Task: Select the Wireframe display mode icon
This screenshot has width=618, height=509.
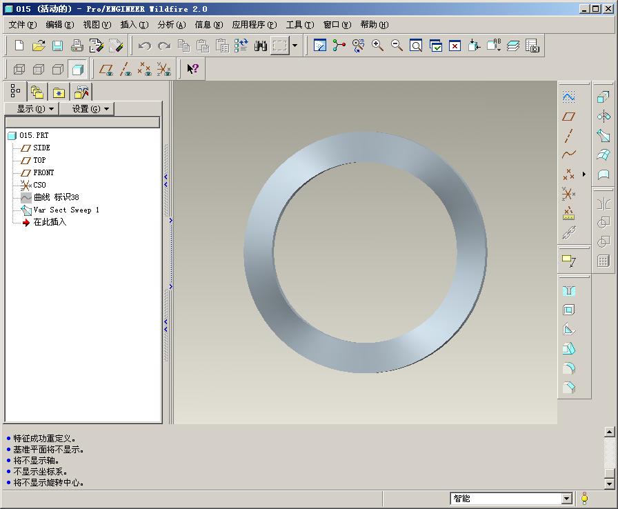Action: pyautogui.click(x=19, y=70)
